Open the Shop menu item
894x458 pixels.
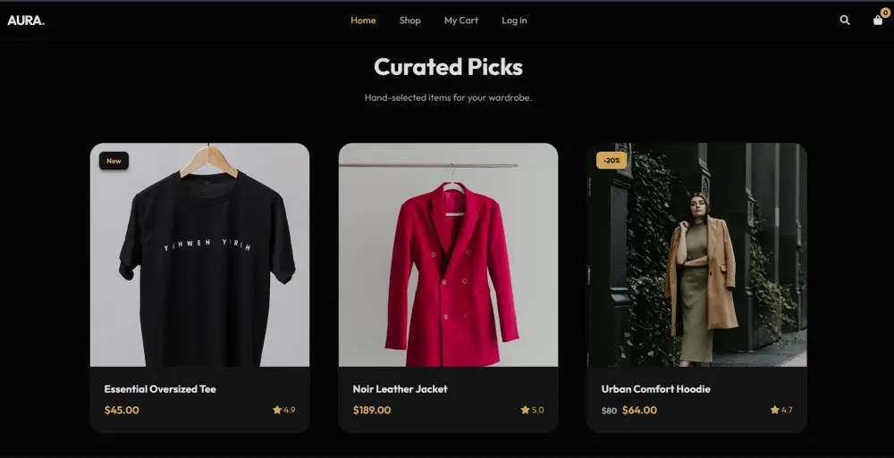pyautogui.click(x=410, y=21)
